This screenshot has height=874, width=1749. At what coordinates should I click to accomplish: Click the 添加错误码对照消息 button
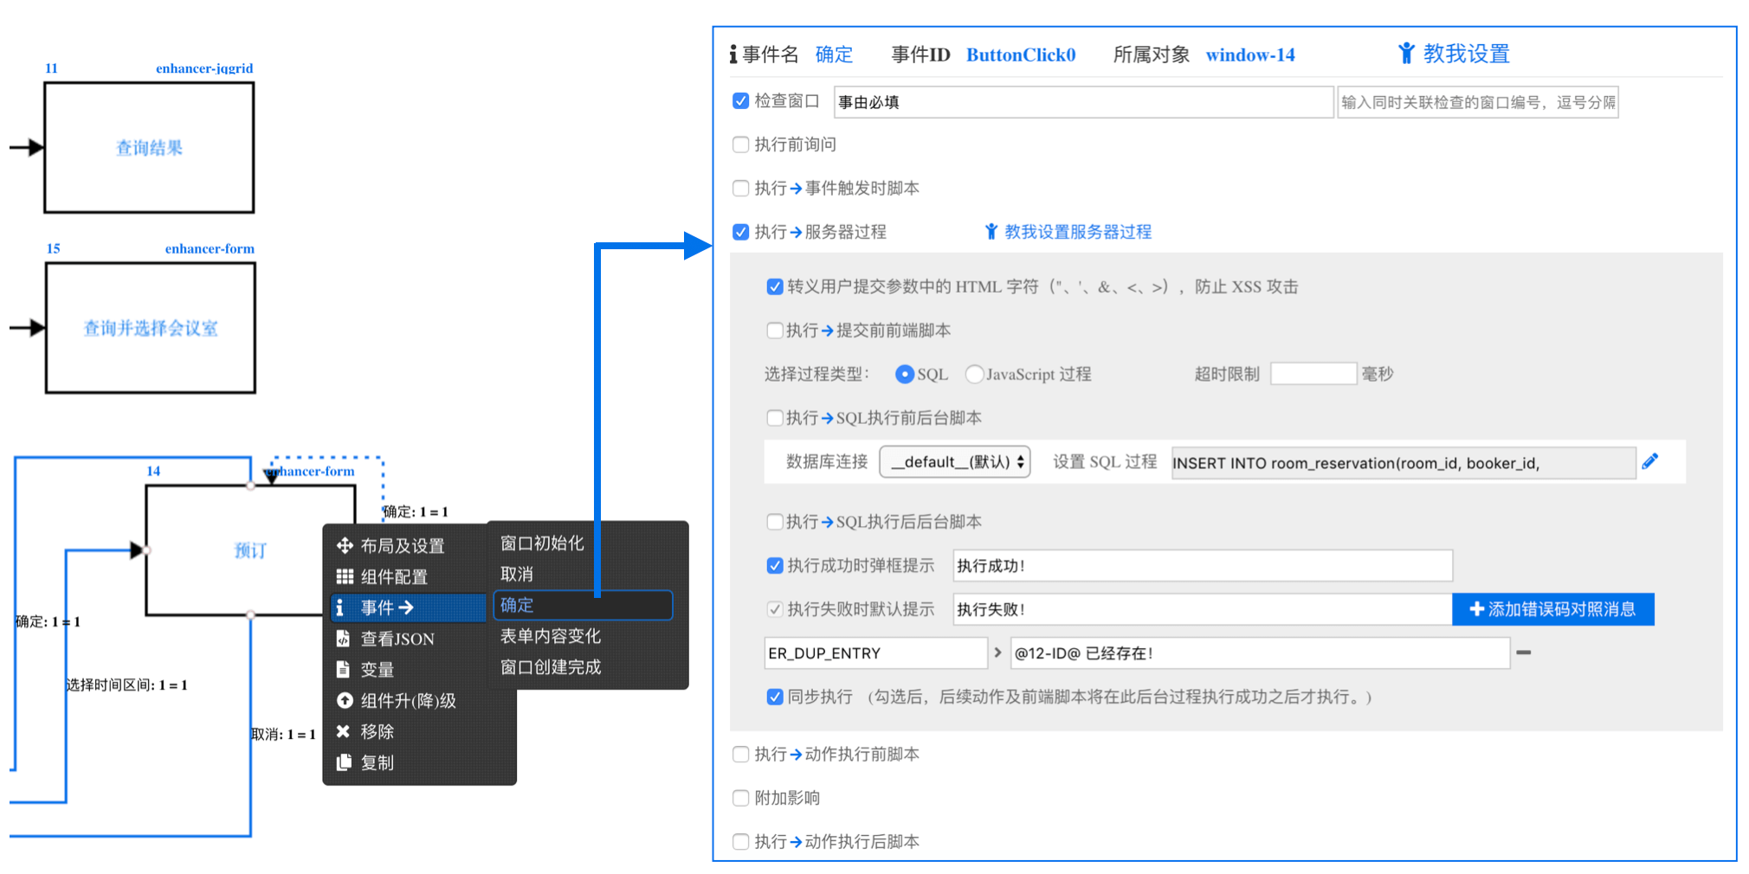[x=1552, y=609]
